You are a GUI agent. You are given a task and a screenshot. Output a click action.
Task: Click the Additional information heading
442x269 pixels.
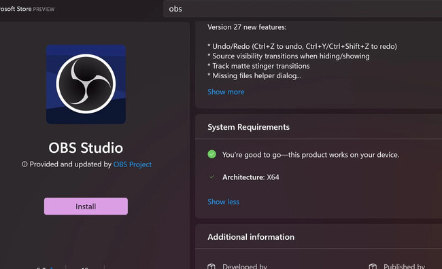[251, 237]
